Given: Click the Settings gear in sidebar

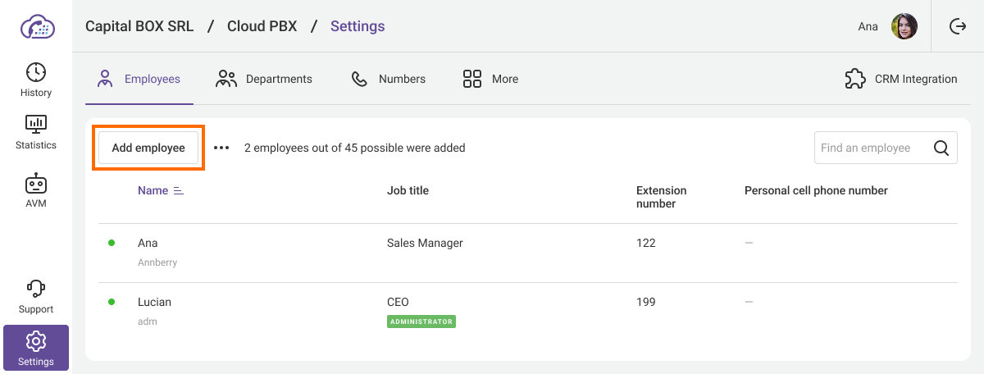Looking at the screenshot, I should pyautogui.click(x=36, y=348).
